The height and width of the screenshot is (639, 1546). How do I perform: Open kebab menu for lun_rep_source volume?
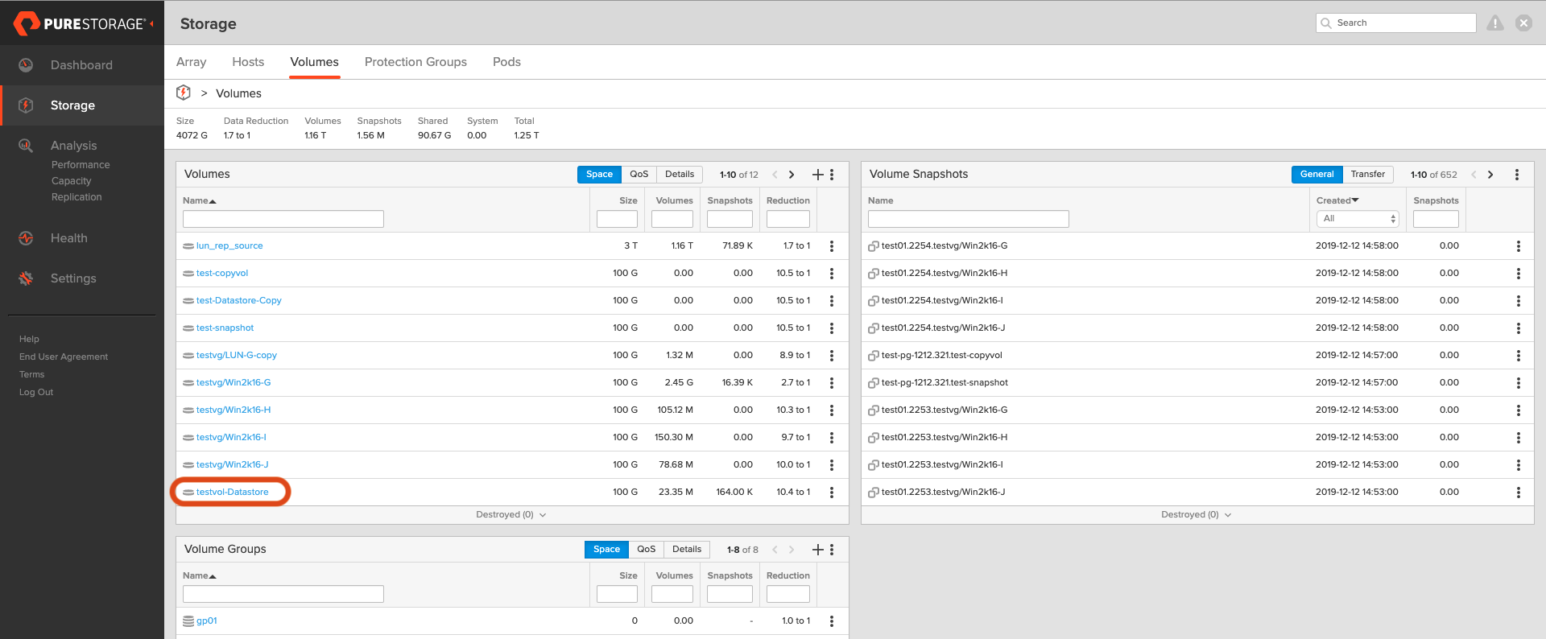coord(832,246)
